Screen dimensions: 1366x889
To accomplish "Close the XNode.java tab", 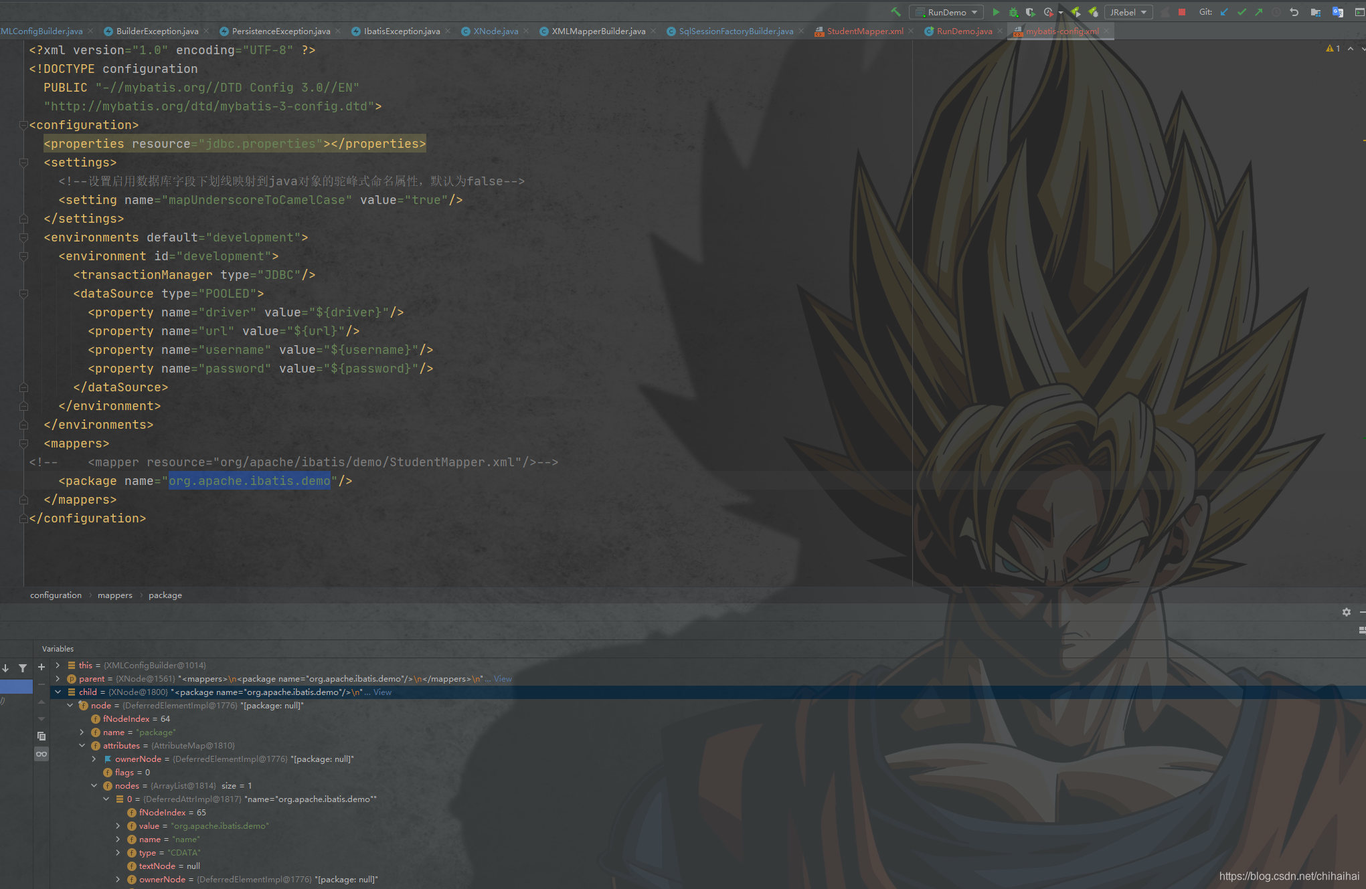I will 526,31.
